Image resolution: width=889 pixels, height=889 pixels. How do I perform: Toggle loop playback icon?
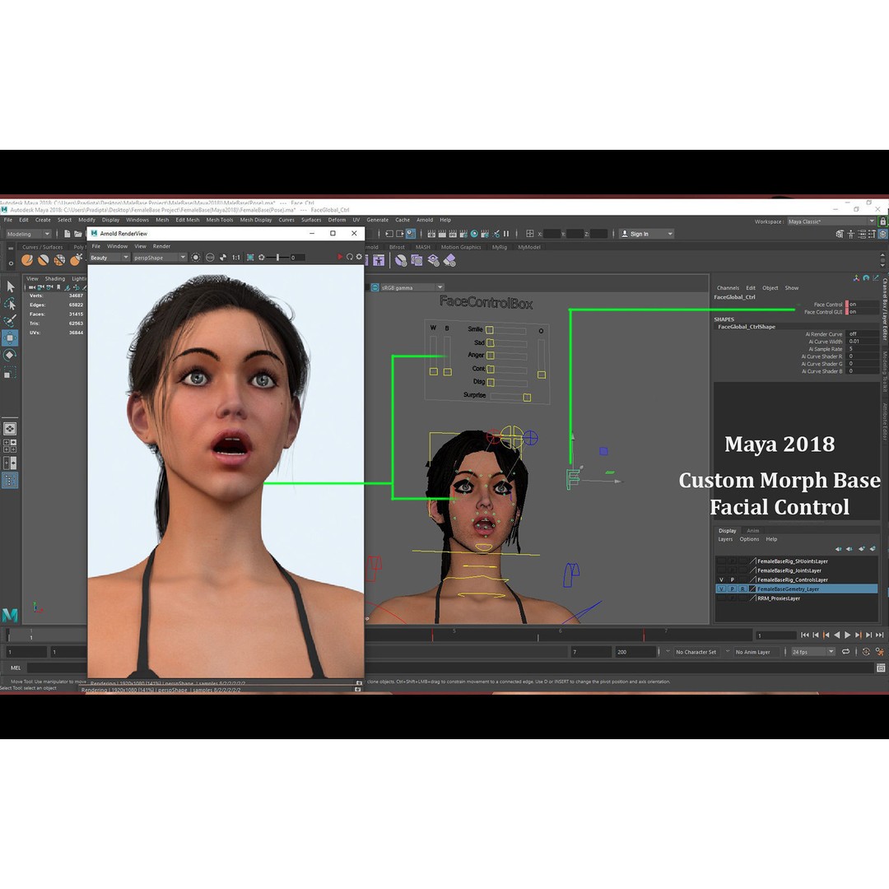tap(845, 652)
